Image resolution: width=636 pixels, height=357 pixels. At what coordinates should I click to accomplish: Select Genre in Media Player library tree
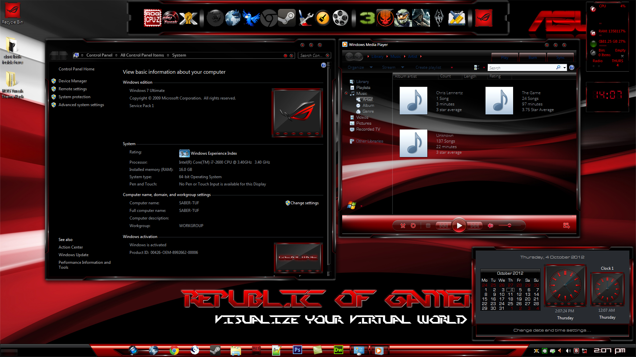(365, 111)
